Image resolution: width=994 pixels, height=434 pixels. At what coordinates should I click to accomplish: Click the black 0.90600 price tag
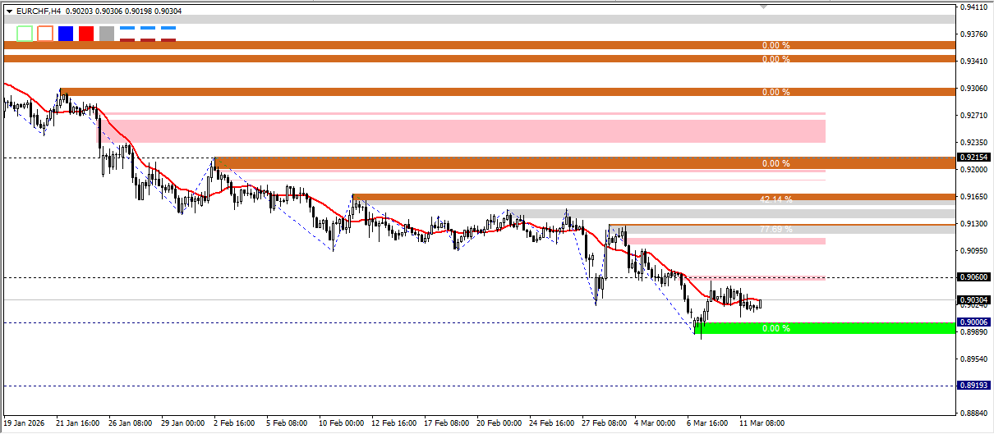click(973, 277)
